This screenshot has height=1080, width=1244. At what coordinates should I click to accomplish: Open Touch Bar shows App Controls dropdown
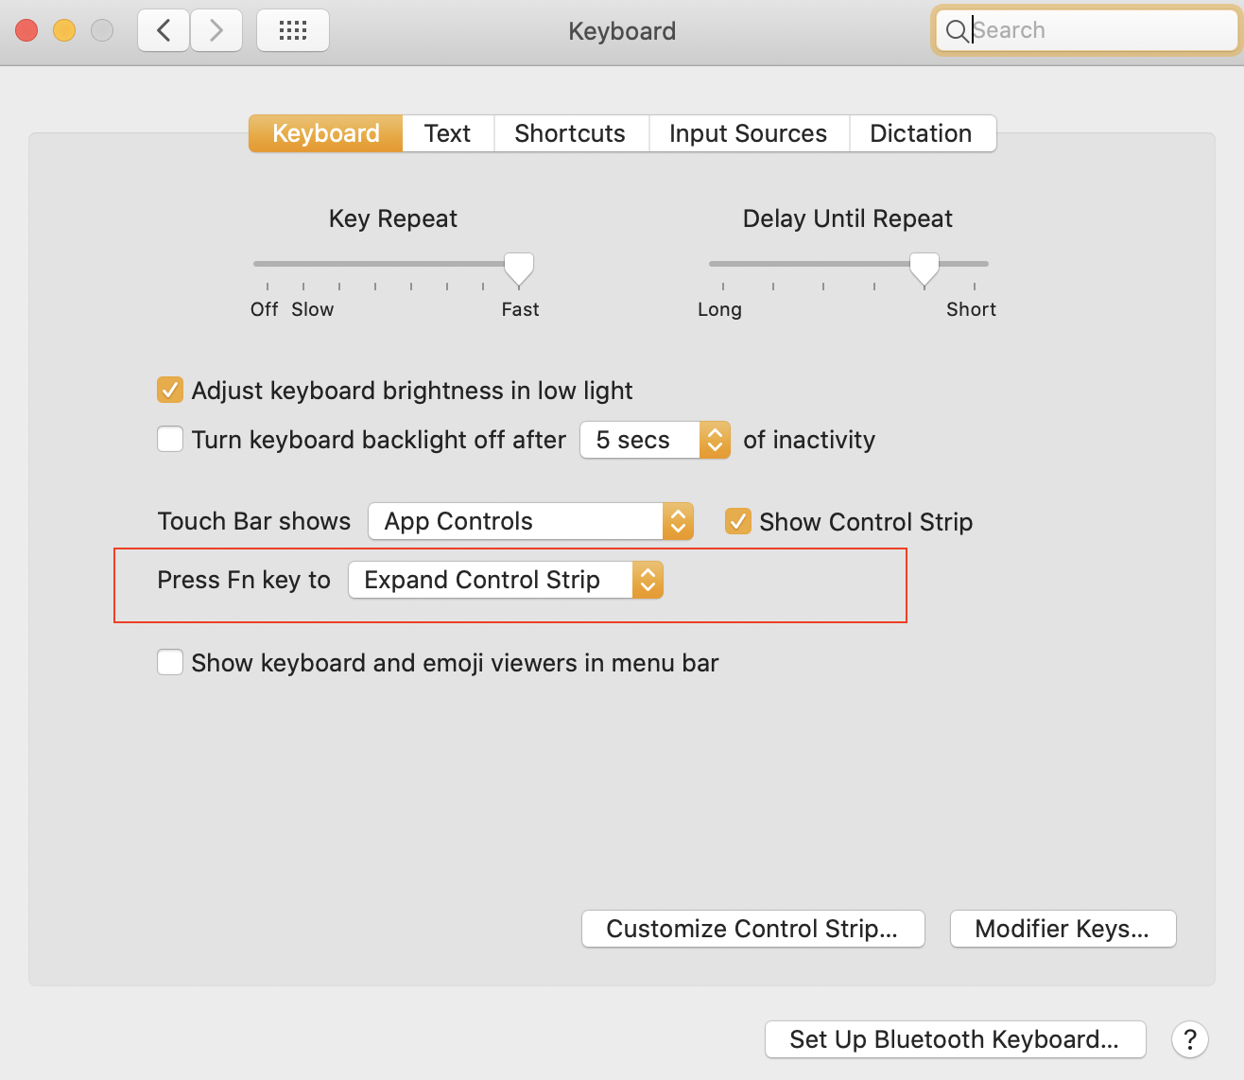(x=530, y=521)
